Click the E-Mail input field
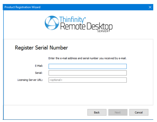Image resolution: width=157 pixels, height=122 pixels. point(87,66)
